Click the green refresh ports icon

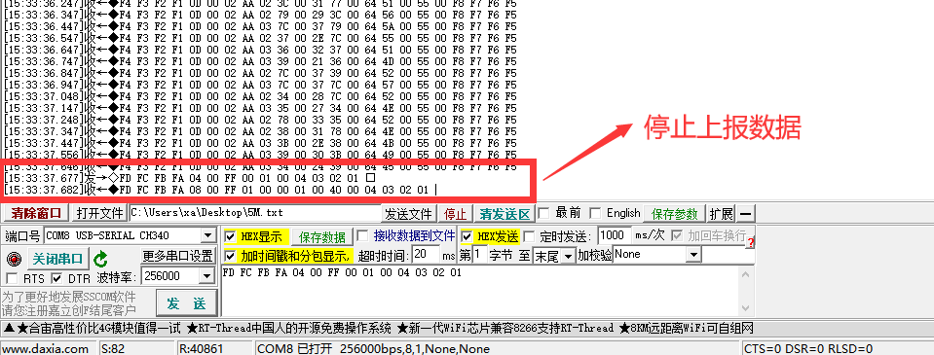pos(100,259)
